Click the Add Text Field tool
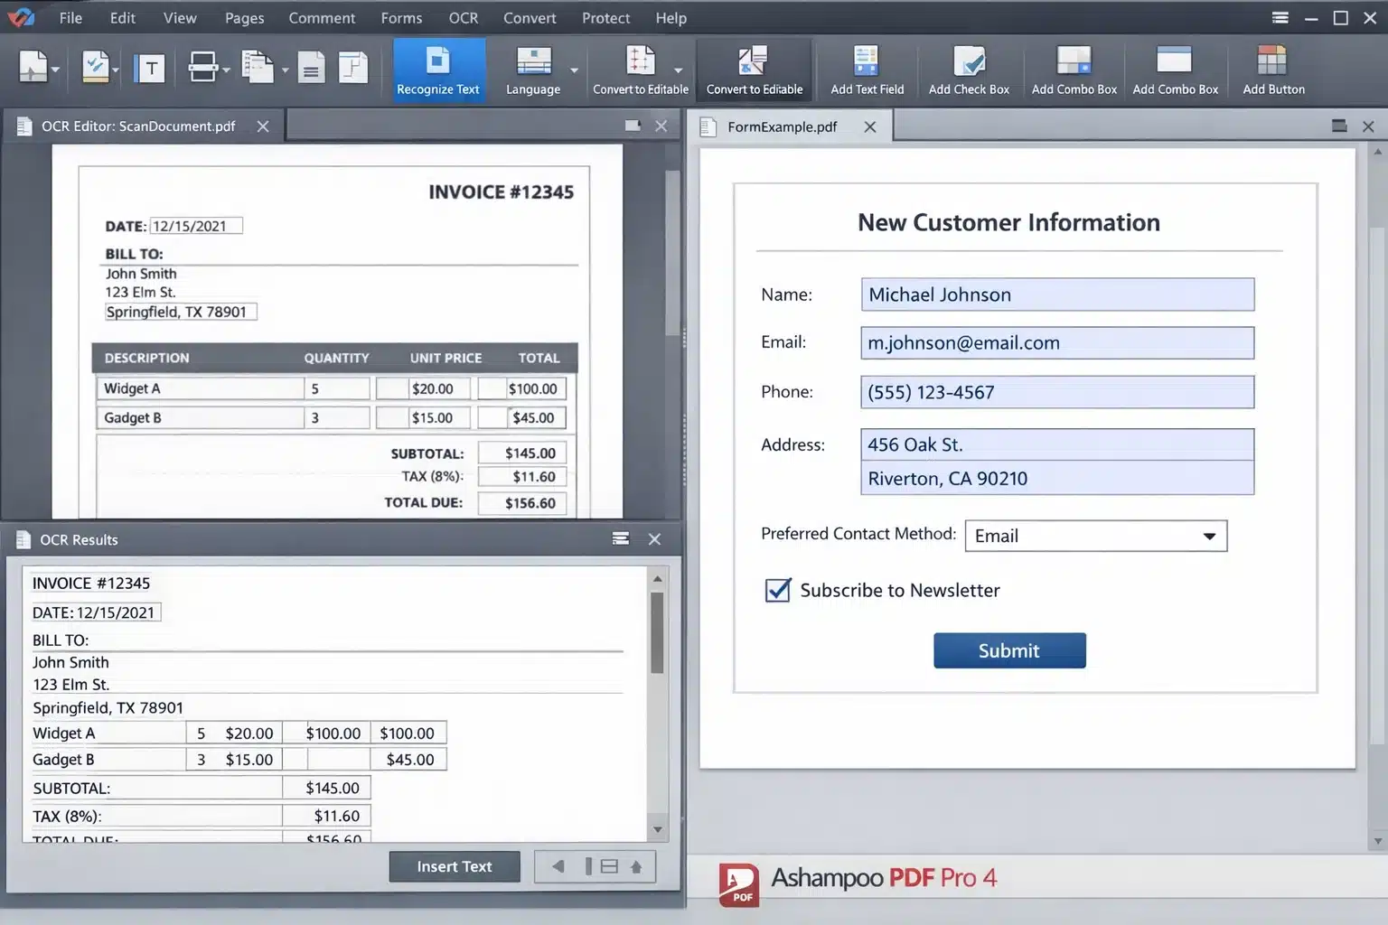This screenshot has height=925, width=1388. (866, 70)
